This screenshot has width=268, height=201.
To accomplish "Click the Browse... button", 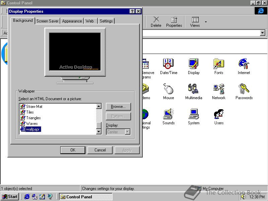I will (x=118, y=107).
